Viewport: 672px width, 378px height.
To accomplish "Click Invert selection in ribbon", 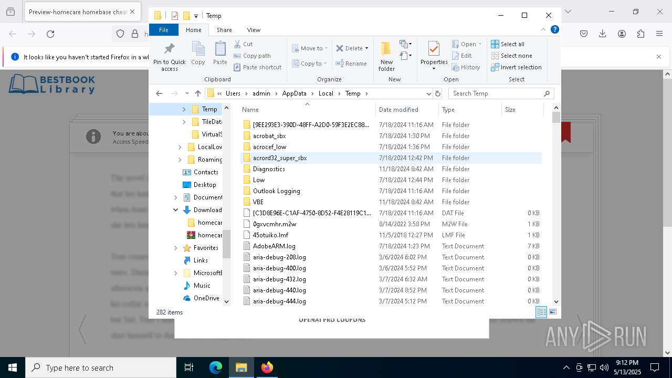I will [x=516, y=67].
